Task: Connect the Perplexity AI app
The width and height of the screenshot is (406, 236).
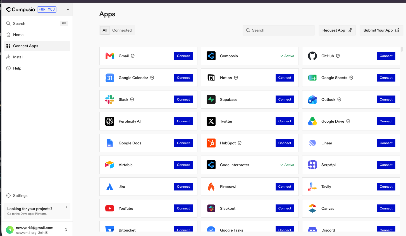Action: 183,121
